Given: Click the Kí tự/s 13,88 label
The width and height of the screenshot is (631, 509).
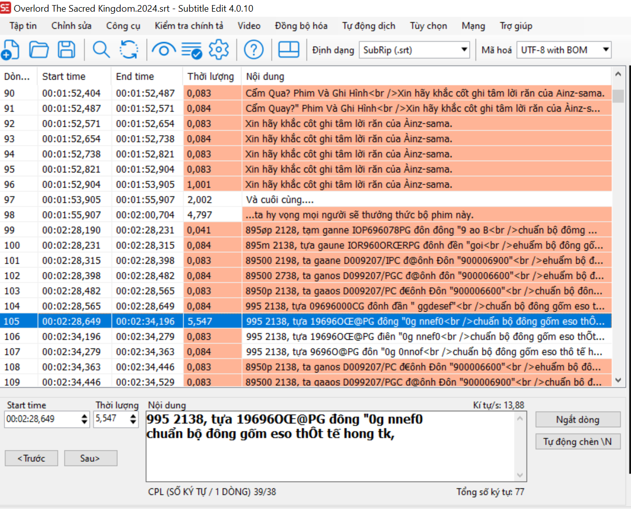Looking at the screenshot, I should point(499,405).
